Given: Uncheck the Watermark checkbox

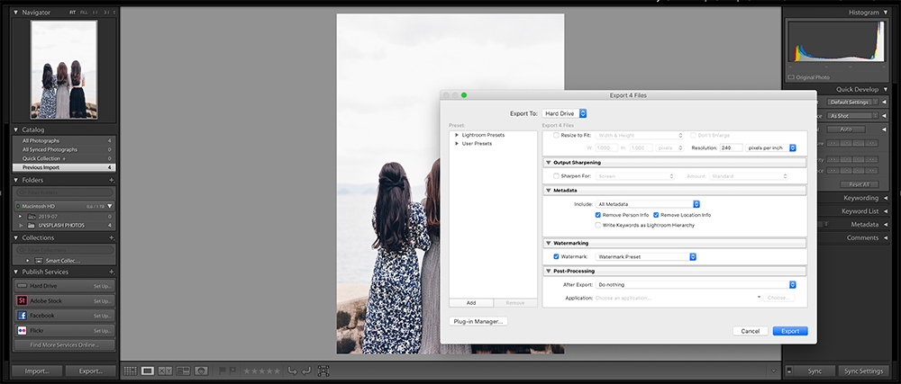Looking at the screenshot, I should pos(556,257).
